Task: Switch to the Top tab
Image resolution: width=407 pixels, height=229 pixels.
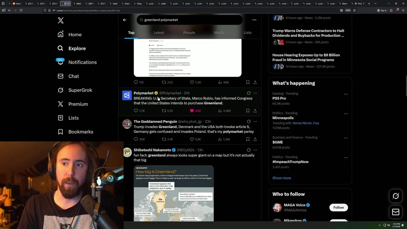Action: pyautogui.click(x=131, y=32)
